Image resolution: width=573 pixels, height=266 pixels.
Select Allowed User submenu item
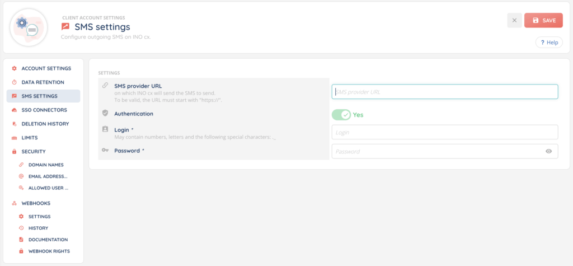tap(48, 188)
